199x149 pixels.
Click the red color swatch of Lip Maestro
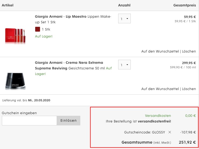(x=38, y=29)
